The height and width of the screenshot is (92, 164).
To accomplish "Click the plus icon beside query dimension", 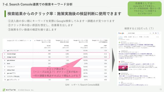I will click(x=30, y=41).
